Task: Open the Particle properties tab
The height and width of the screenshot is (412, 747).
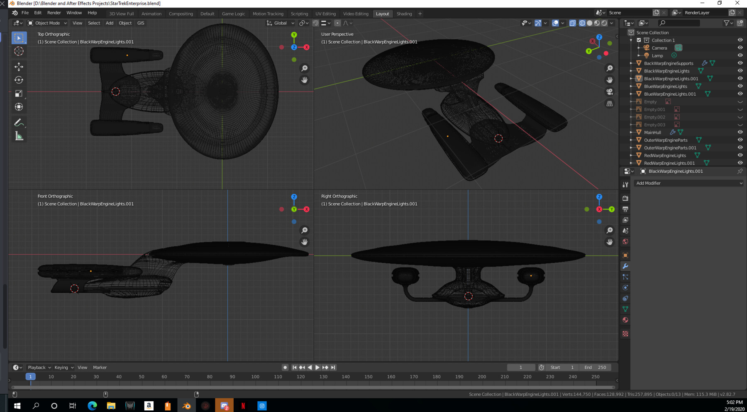Action: pyautogui.click(x=625, y=277)
